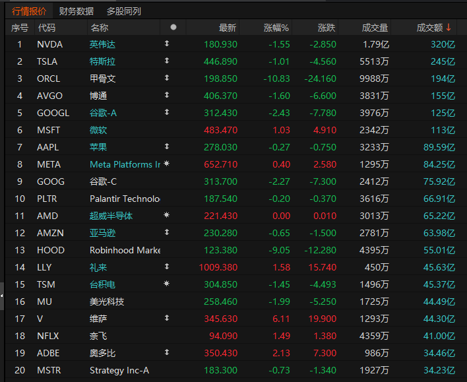Screen dimensions: 467x382
Task: Toggle the red sort arrow beside 成交额
Action: 449,28
